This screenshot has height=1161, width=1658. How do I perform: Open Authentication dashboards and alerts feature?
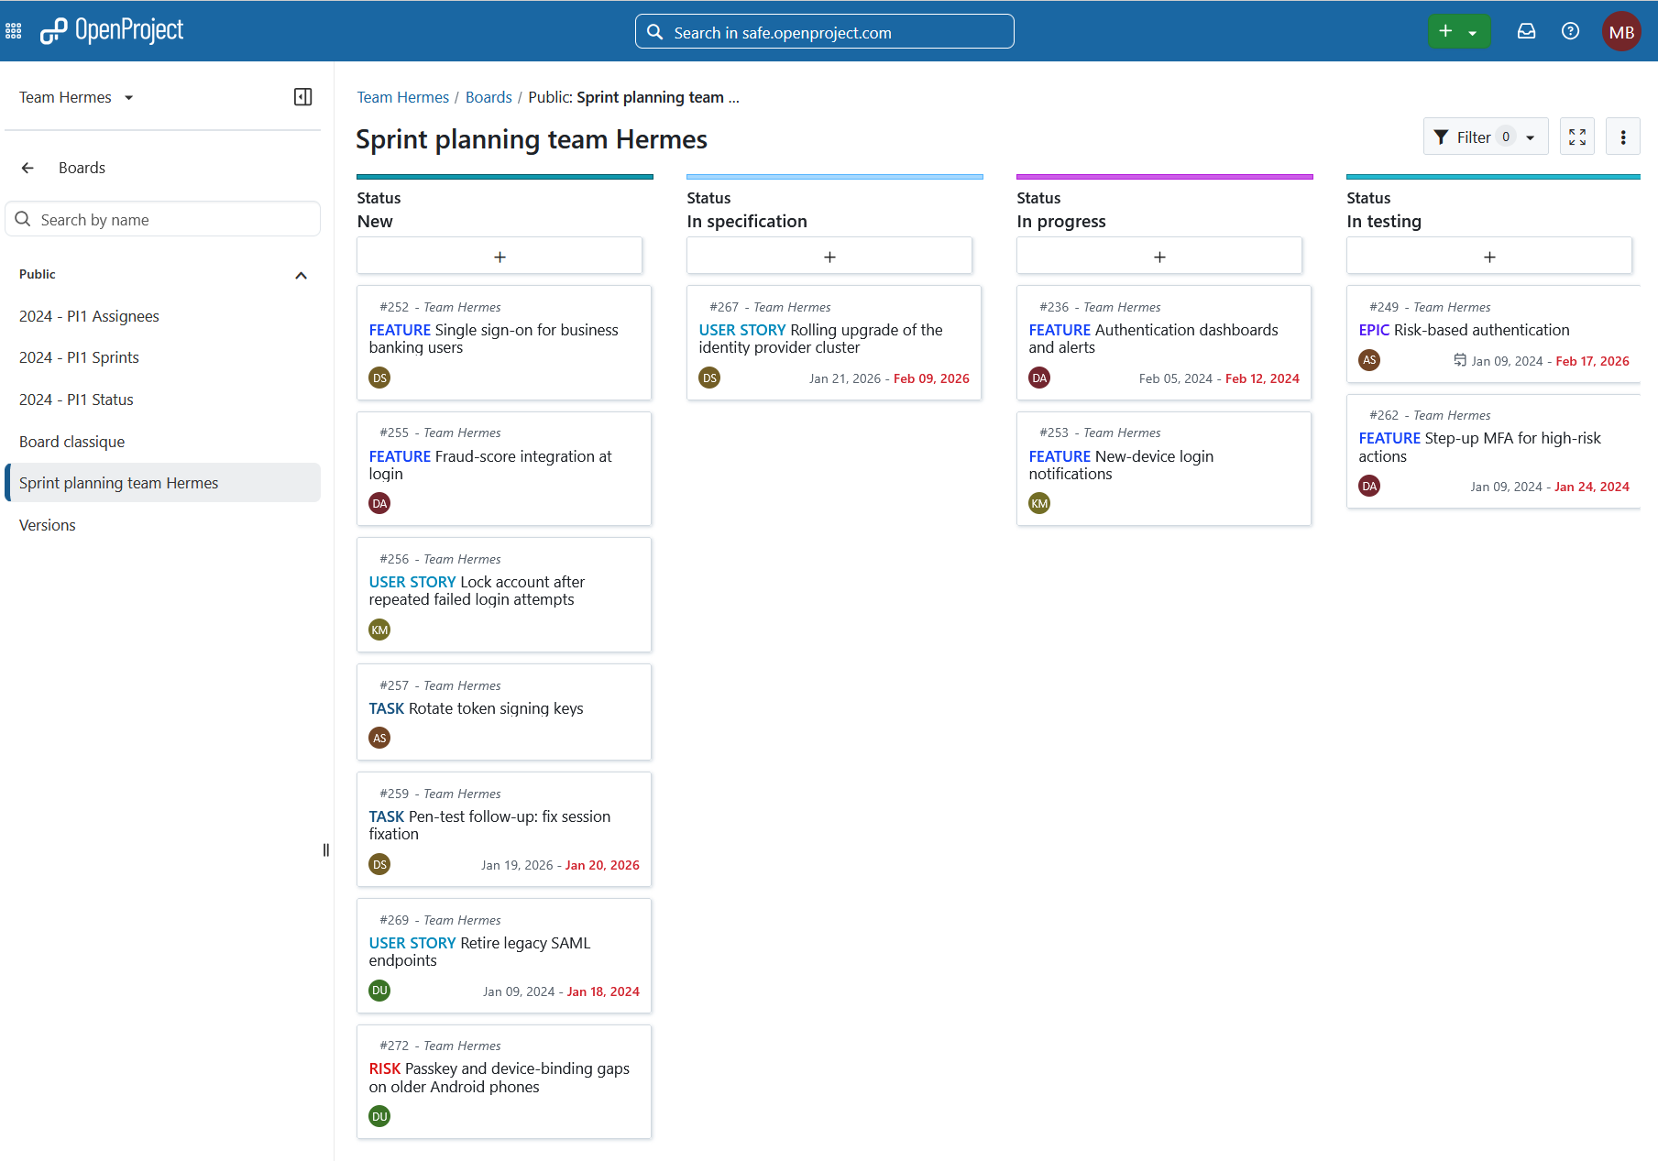click(x=1164, y=343)
